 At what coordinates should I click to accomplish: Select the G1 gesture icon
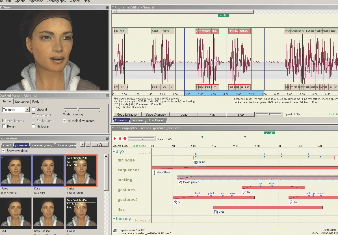(x=175, y=202)
